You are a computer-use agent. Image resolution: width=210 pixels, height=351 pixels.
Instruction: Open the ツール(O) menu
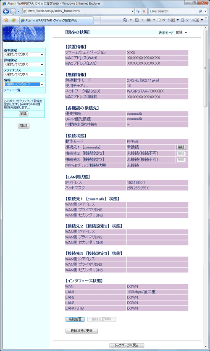pos(192,20)
